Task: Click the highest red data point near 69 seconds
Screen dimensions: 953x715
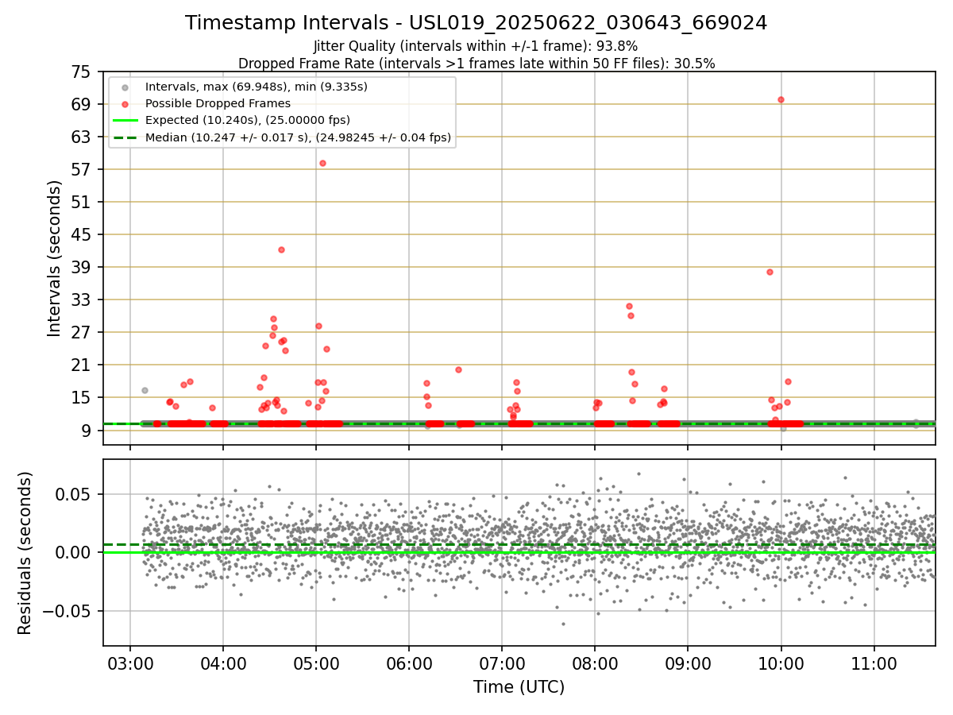Action: tap(781, 99)
